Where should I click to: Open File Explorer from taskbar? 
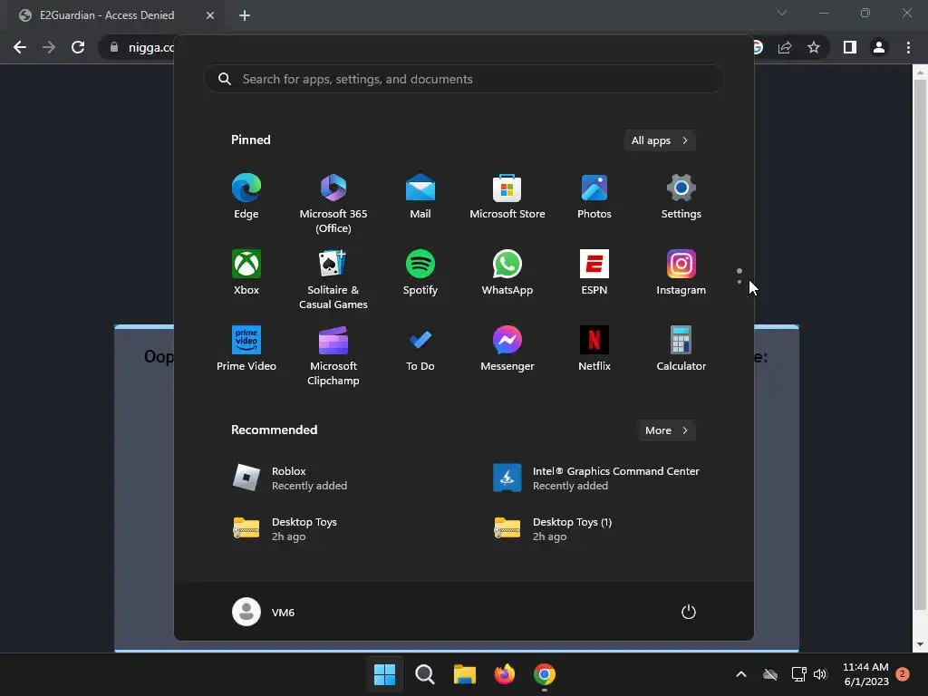coord(465,674)
